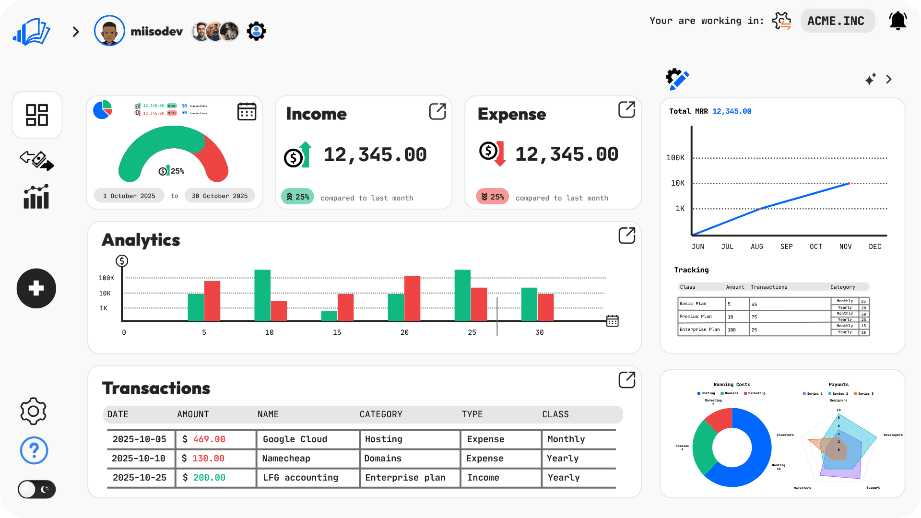Open calendar icon on the overview card
The width and height of the screenshot is (921, 518).
tap(247, 111)
